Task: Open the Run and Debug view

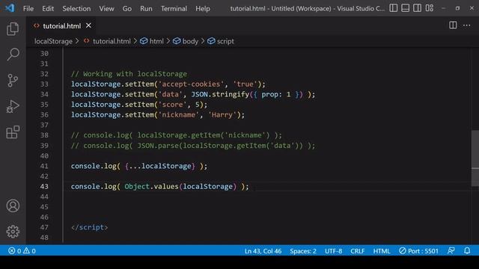Action: pyautogui.click(x=13, y=106)
